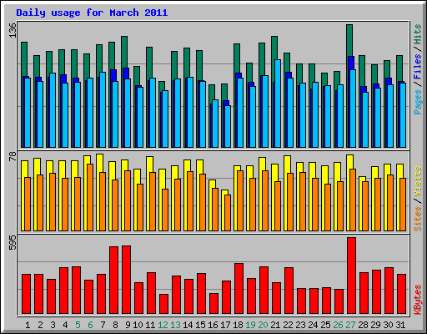Image resolution: width=427 pixels, height=334 pixels.
Task: Select the day "23" axis label
Action: click(x=300, y=325)
